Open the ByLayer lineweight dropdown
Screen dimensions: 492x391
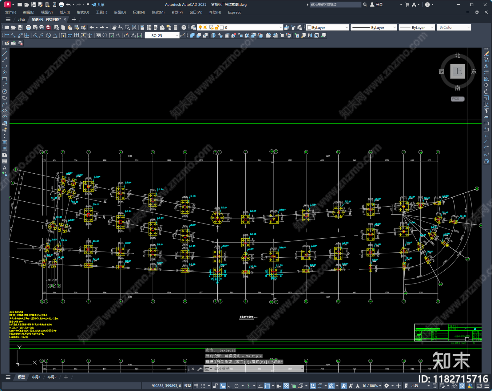click(417, 27)
